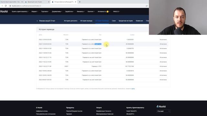The height and width of the screenshot is (116, 207).
Task: Expand the Заработок menu
Action: point(69,12)
